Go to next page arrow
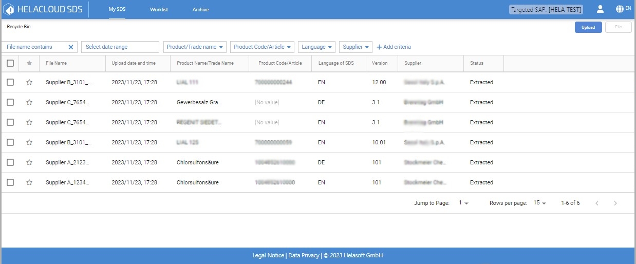This screenshot has width=636, height=264. tap(615, 203)
